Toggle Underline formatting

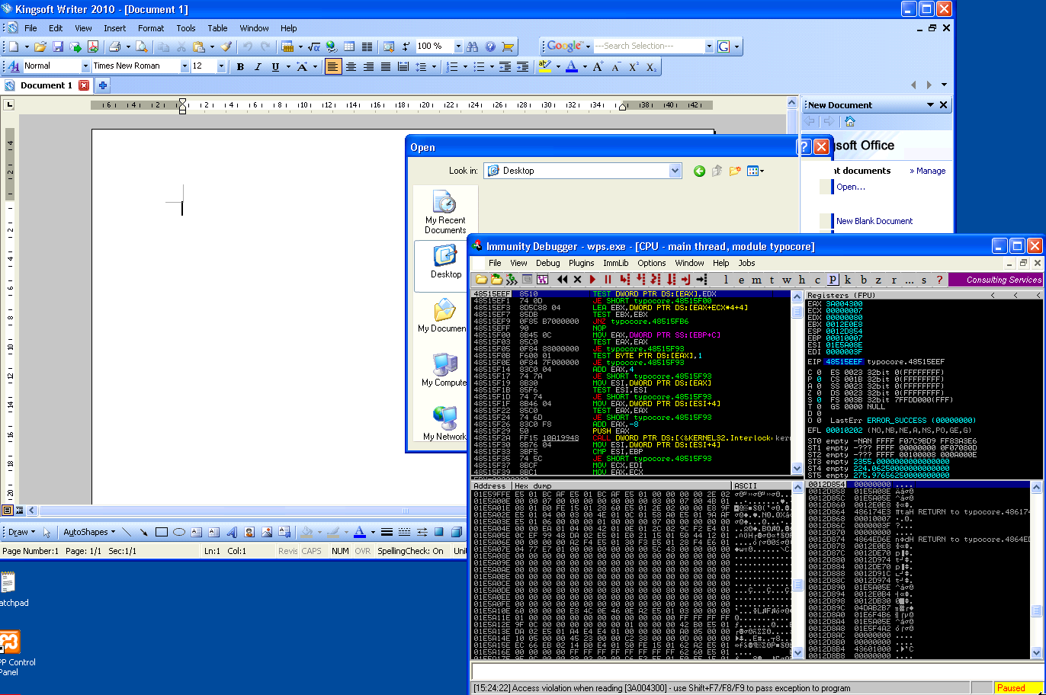coord(276,66)
